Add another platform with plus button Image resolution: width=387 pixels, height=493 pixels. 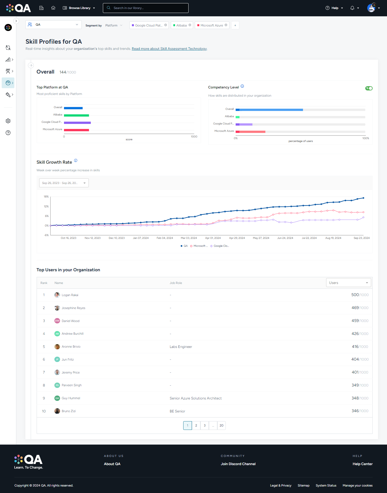[x=235, y=25]
